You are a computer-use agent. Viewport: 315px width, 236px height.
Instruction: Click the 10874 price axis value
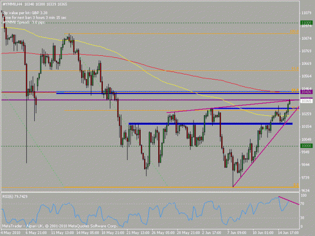point(306,38)
